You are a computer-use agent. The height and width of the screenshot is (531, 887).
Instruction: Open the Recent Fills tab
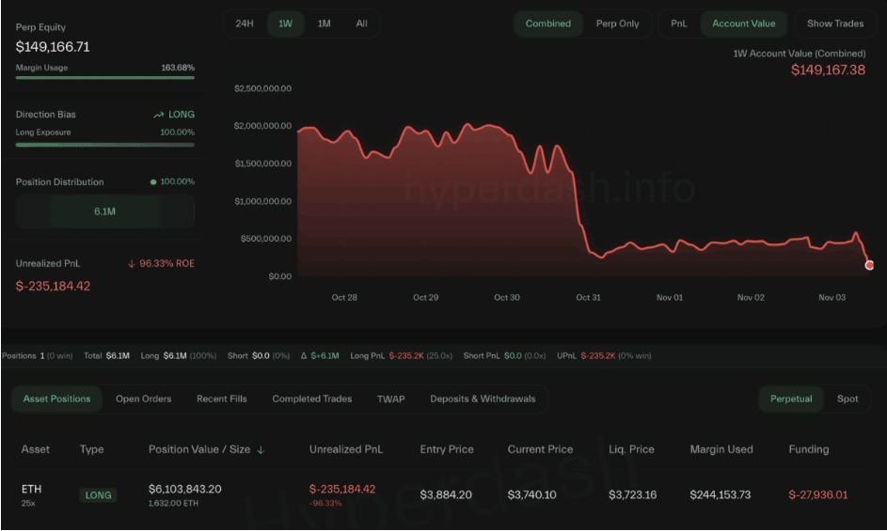click(x=222, y=398)
